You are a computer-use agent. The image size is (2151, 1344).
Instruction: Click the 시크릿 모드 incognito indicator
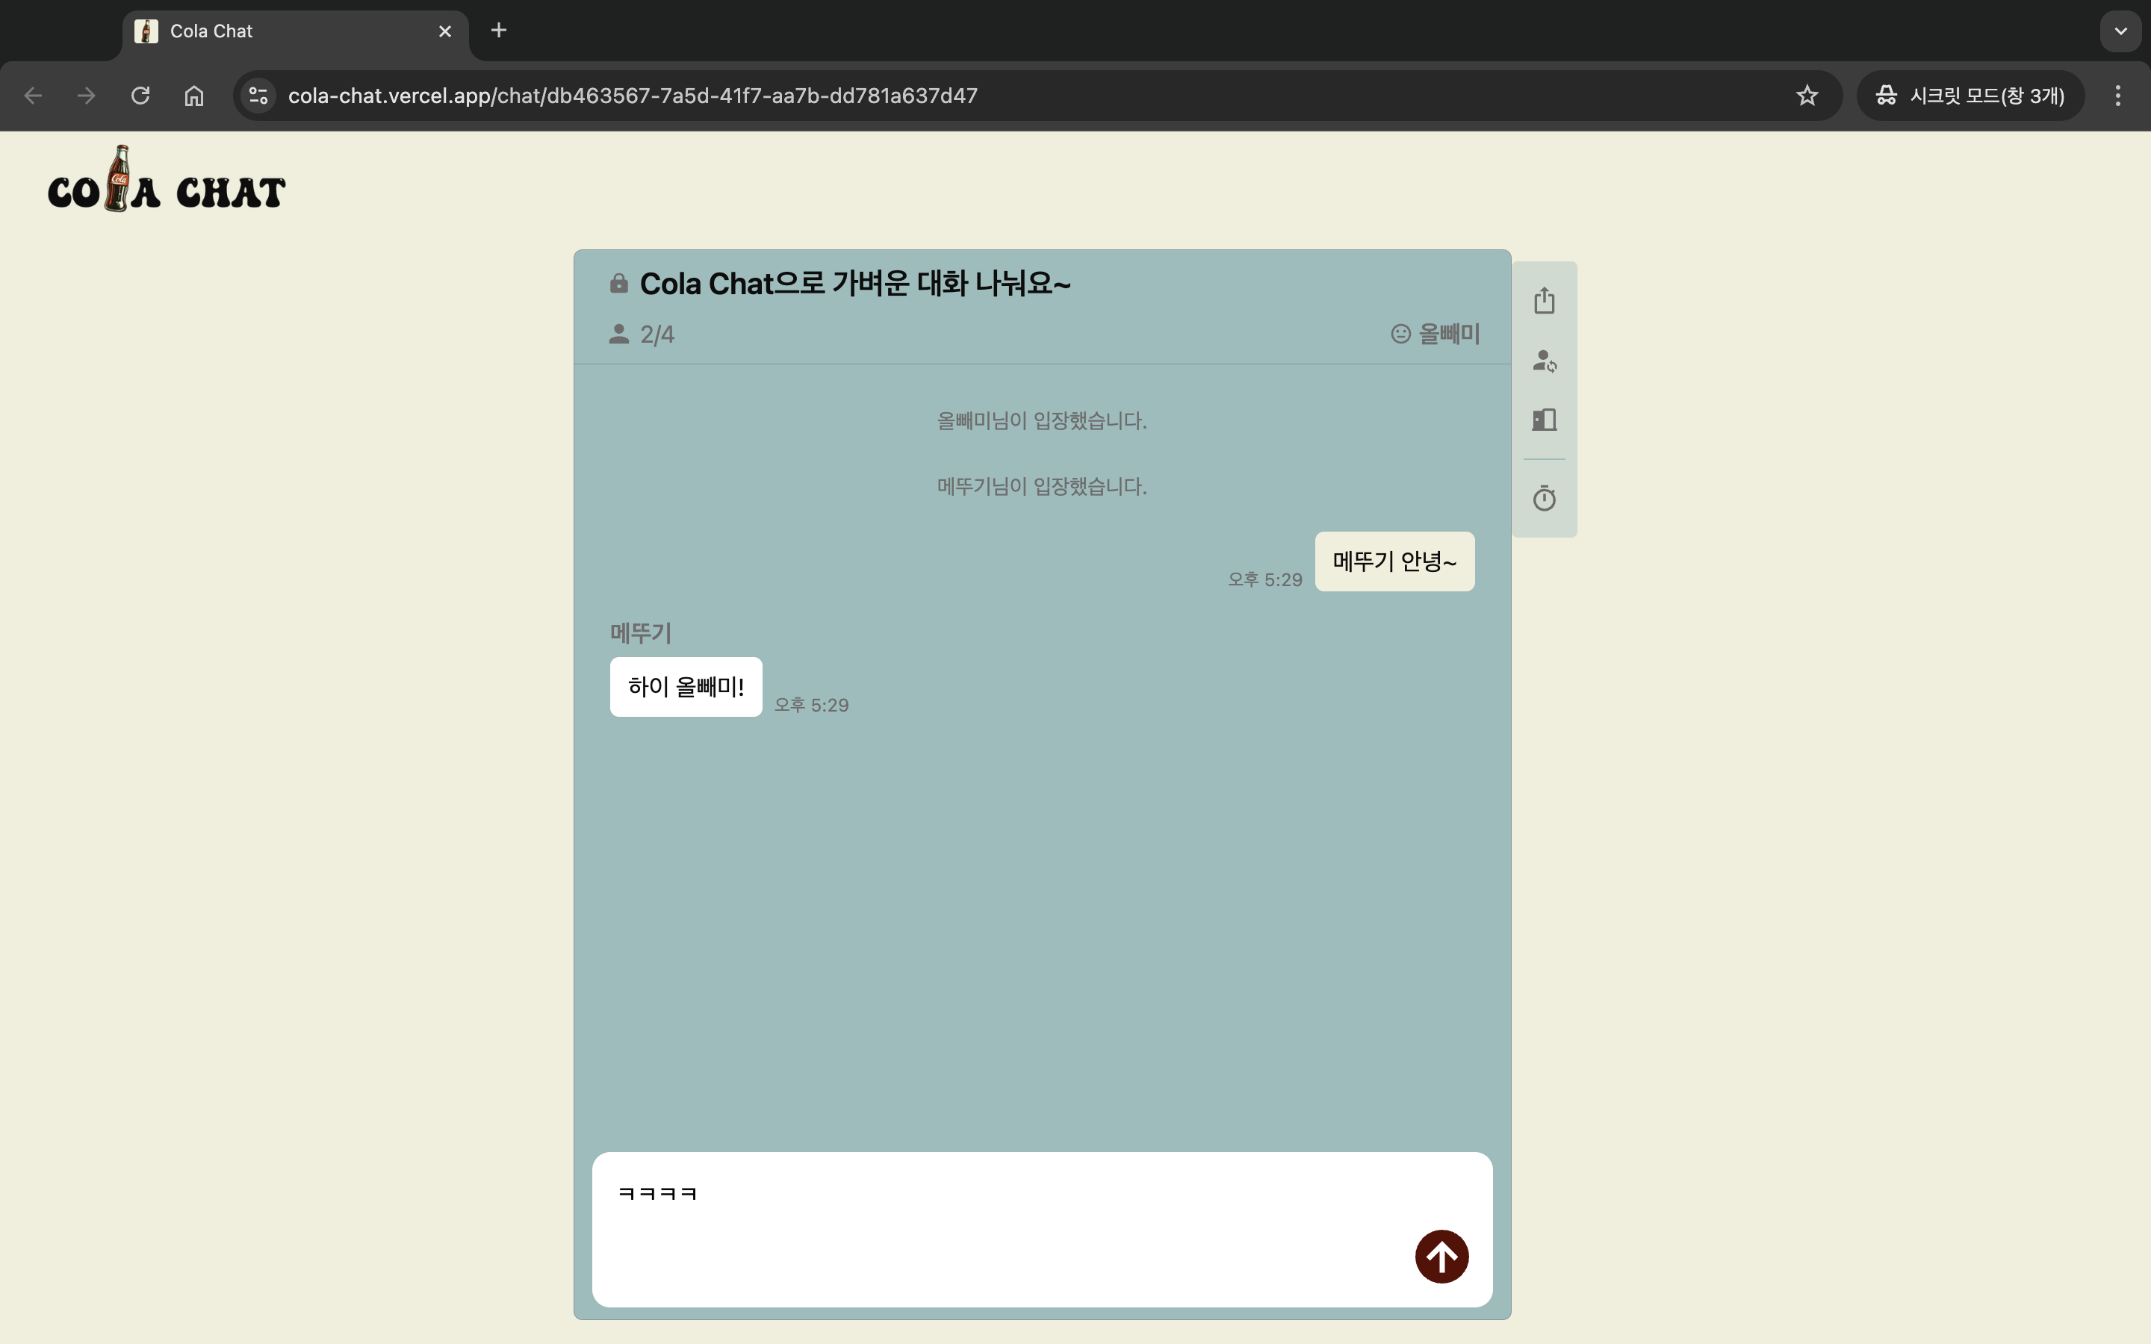click(1970, 96)
